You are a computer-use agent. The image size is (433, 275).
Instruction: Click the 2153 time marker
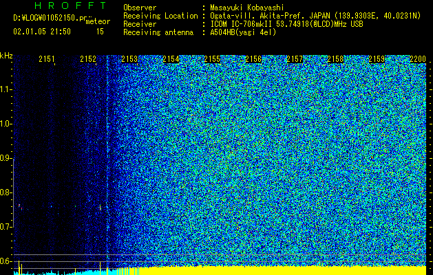tap(129, 59)
